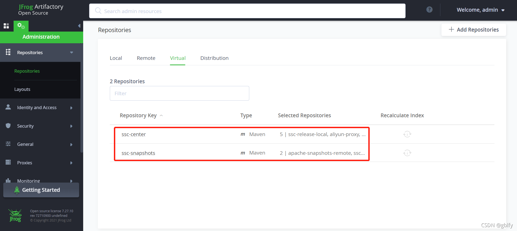Viewport: 517px width, 231px height.
Task: Click the Maven icon in ssc-snapshots row
Action: point(243,153)
